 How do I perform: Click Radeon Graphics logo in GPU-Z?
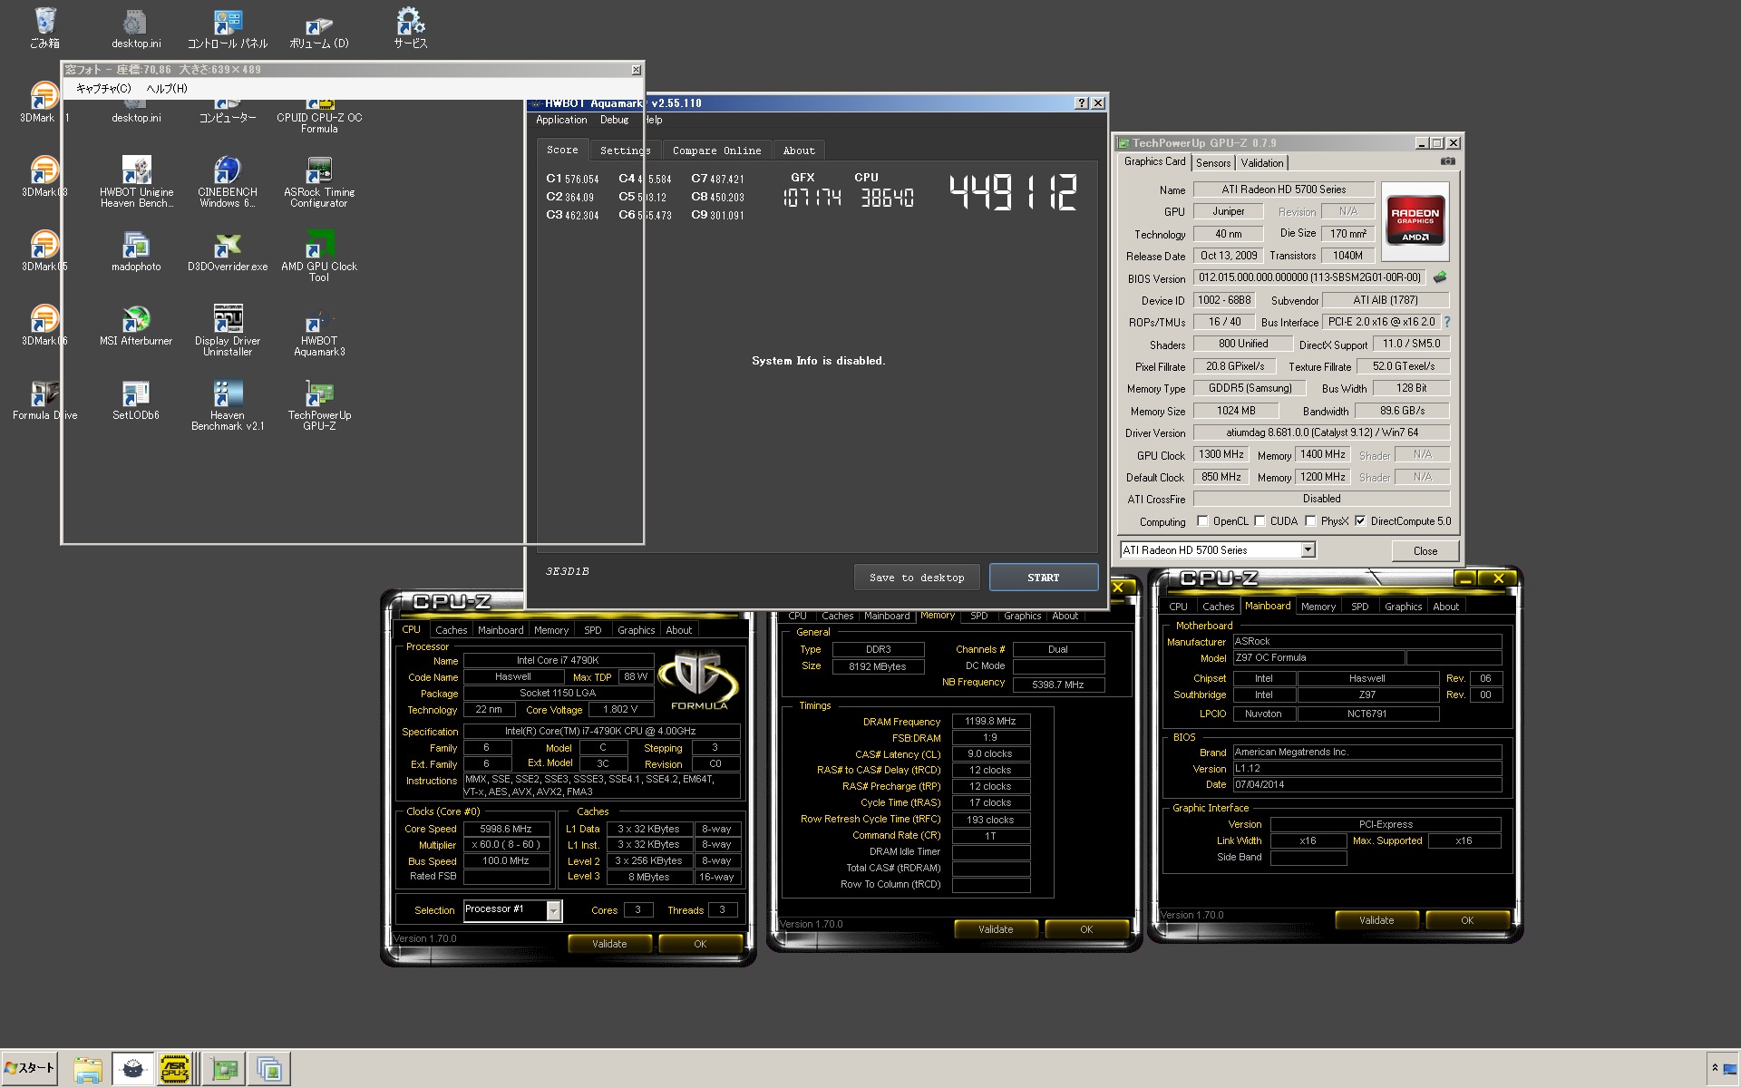coord(1415,222)
